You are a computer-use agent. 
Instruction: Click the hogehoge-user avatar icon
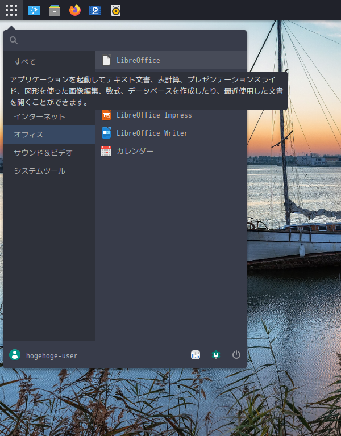15,355
